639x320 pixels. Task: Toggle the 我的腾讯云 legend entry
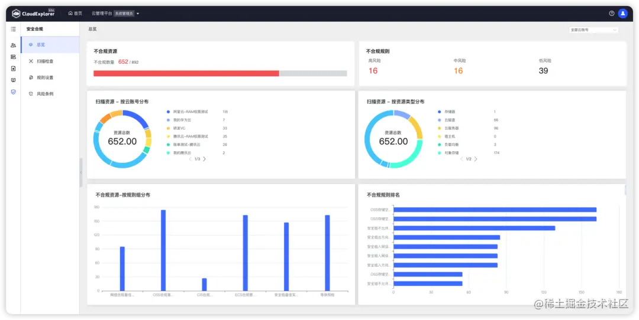pos(179,153)
